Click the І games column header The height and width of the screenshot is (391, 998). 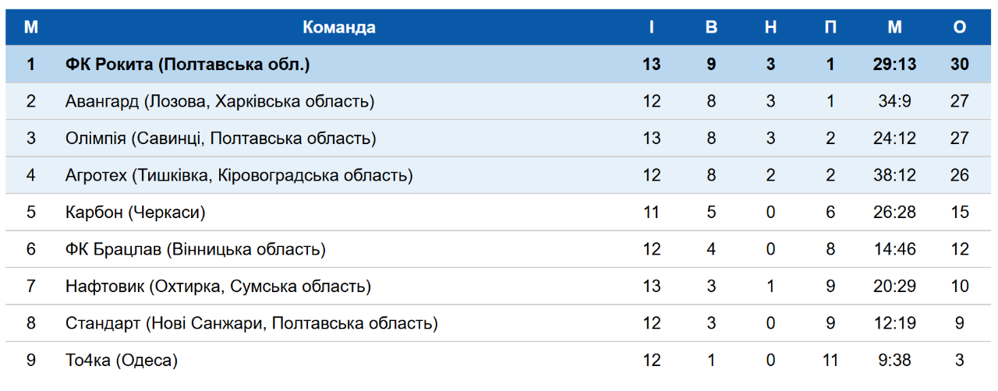[x=652, y=27]
